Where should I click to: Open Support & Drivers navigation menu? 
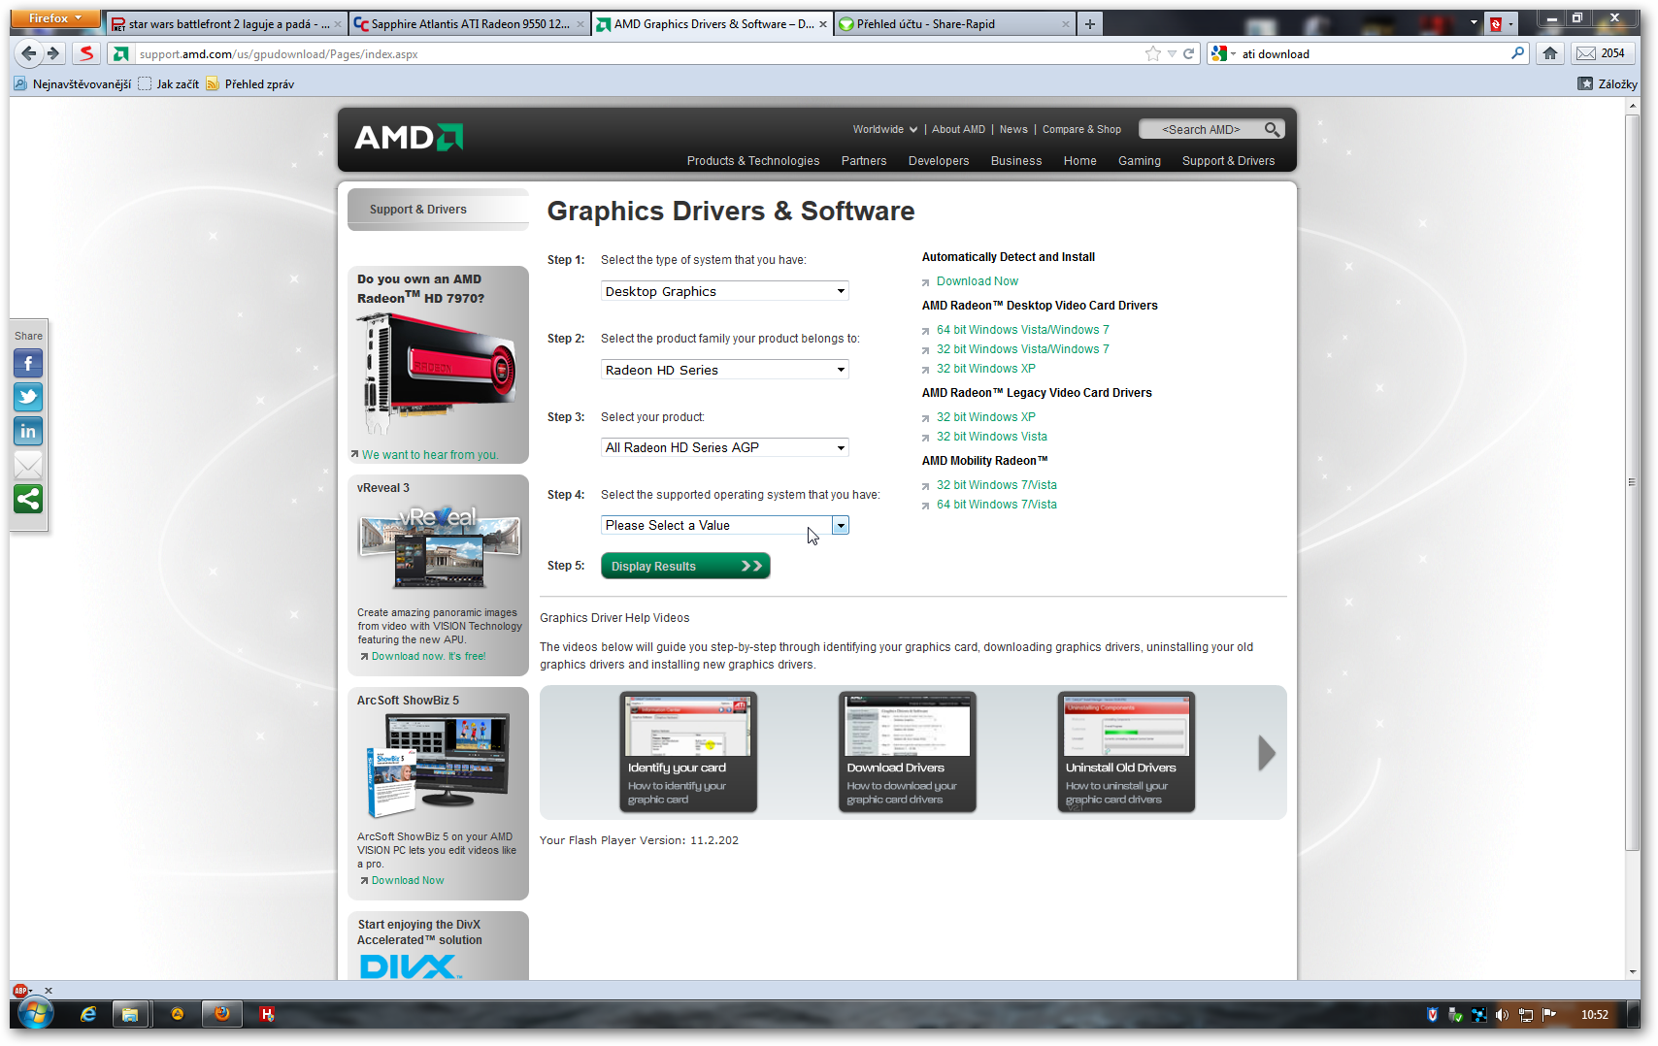click(x=1228, y=161)
